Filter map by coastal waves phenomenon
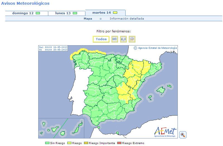The height and width of the screenshot is (146, 223). (x=115, y=39)
